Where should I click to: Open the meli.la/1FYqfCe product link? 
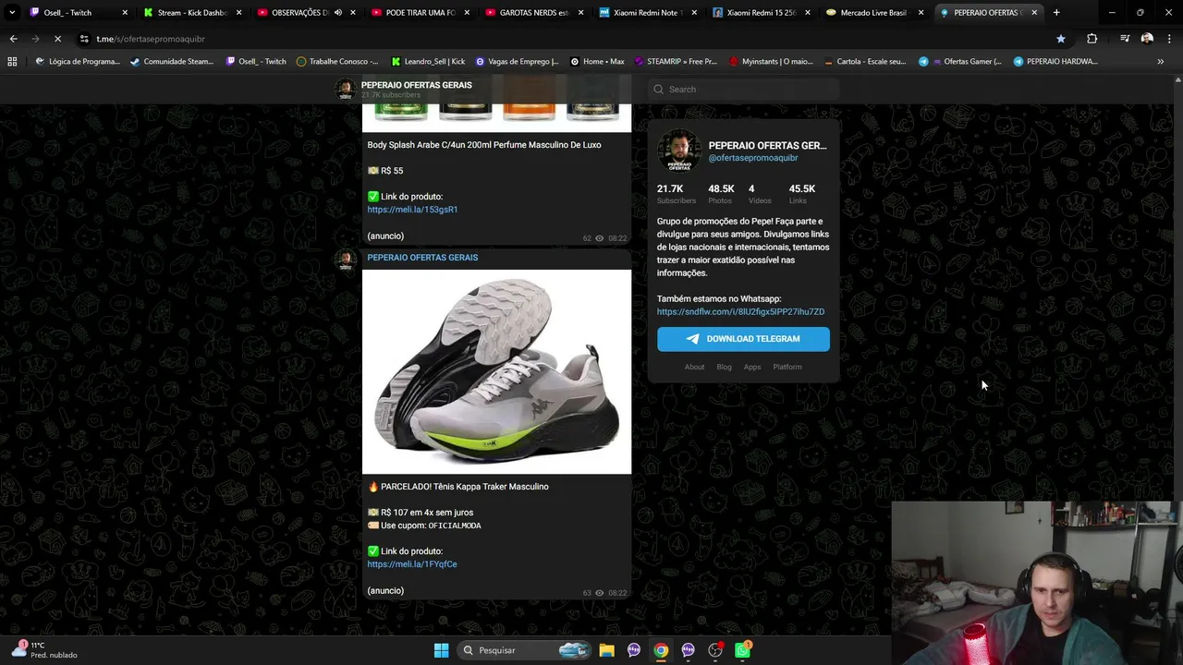coord(412,564)
